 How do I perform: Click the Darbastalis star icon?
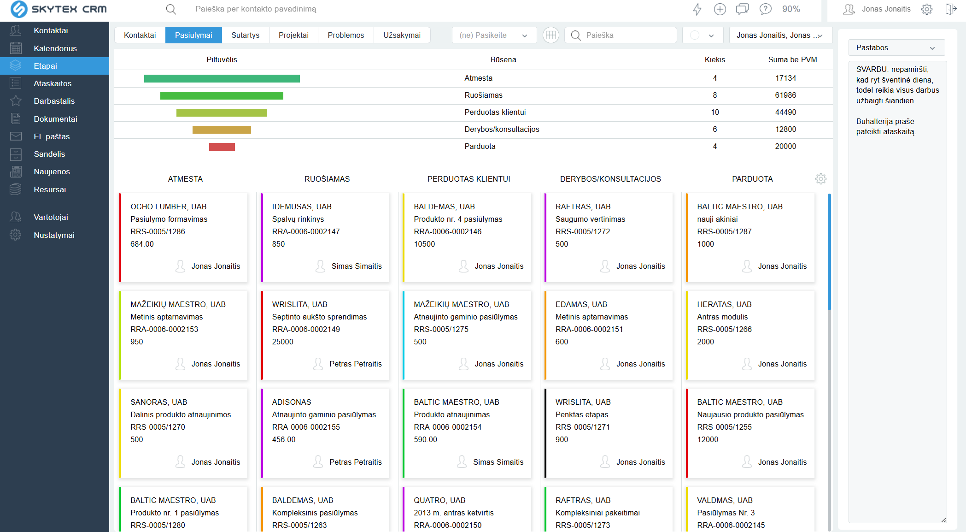pyautogui.click(x=16, y=101)
